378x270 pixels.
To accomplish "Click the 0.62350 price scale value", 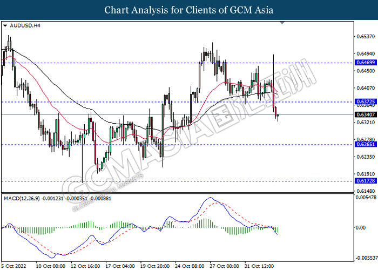I will coord(366,157).
